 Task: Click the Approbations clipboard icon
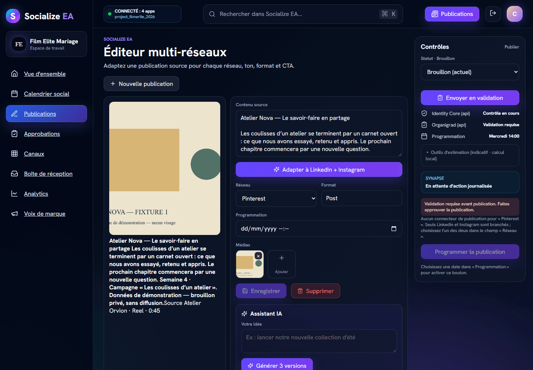[14, 134]
